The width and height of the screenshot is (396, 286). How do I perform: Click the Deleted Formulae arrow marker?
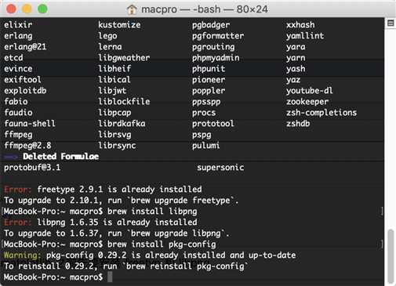point(11,157)
